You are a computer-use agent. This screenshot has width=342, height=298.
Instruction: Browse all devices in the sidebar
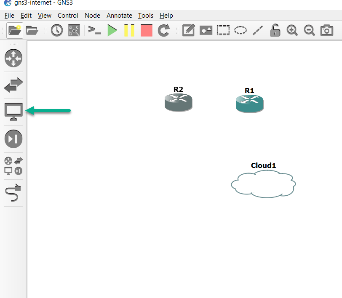[13, 166]
